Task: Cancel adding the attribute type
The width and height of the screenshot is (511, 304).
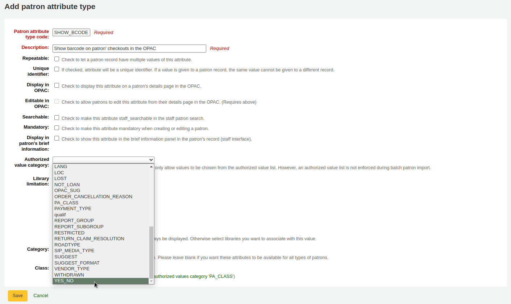Action: tap(40, 295)
